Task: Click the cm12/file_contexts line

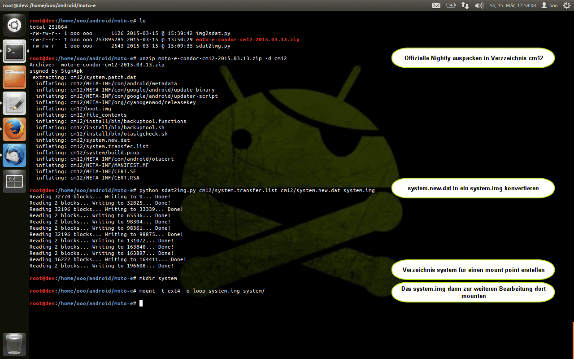Action: [81, 115]
